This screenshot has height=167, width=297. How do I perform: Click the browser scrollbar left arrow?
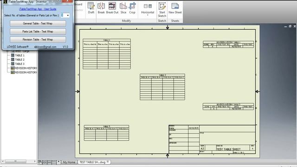pos(3,161)
